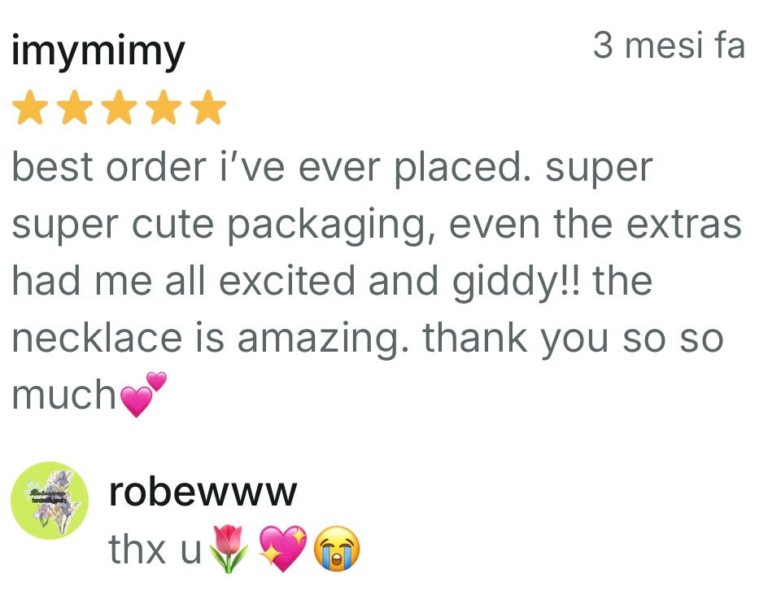Click the crying face emoji
This screenshot has width=781, height=600.
click(x=337, y=550)
